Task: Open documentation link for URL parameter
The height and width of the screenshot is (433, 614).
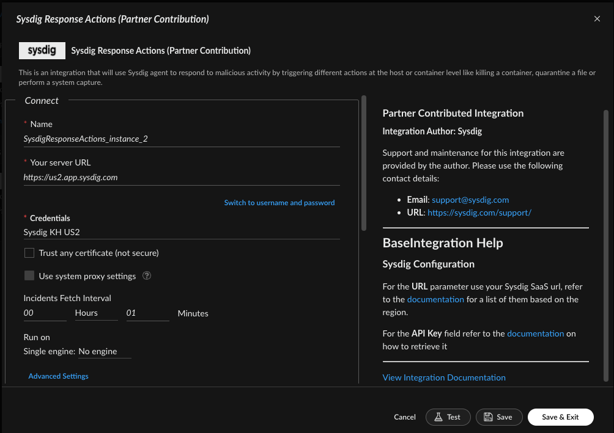Action: [435, 299]
